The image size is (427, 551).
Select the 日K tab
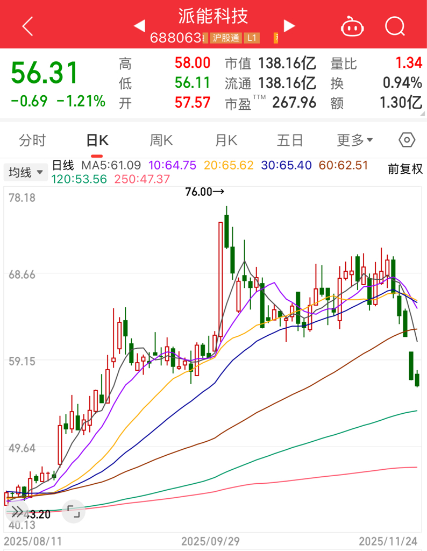coord(97,140)
